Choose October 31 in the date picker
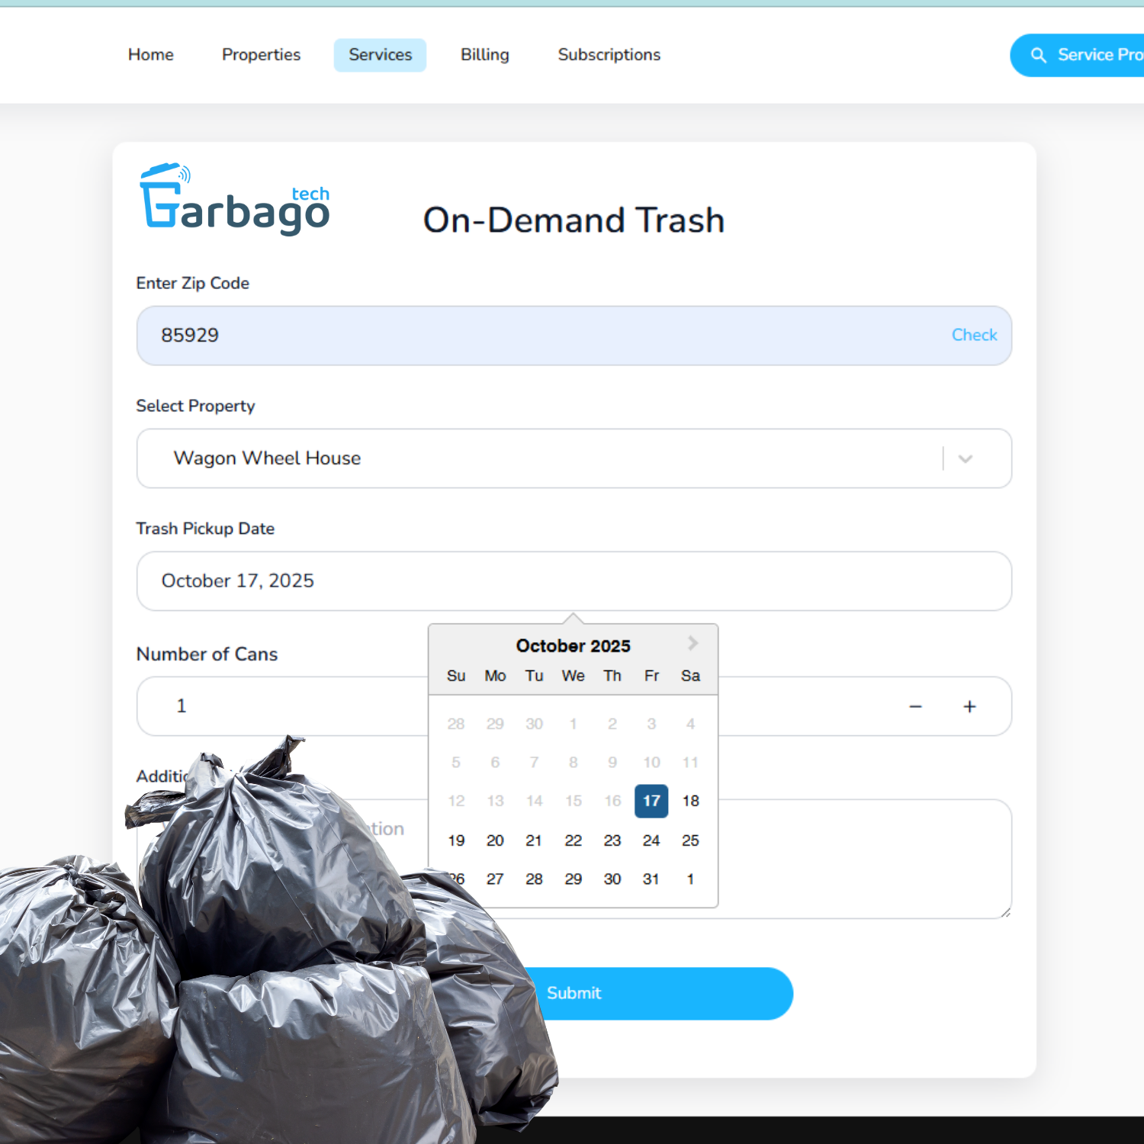 tap(651, 879)
